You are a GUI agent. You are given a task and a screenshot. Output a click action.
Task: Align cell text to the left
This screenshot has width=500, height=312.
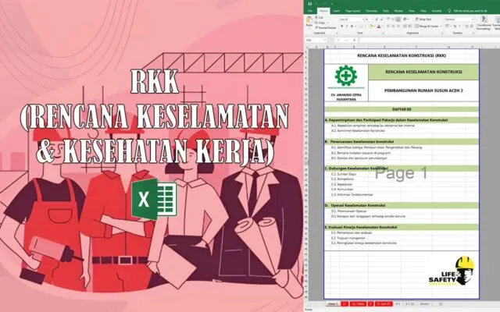388,26
